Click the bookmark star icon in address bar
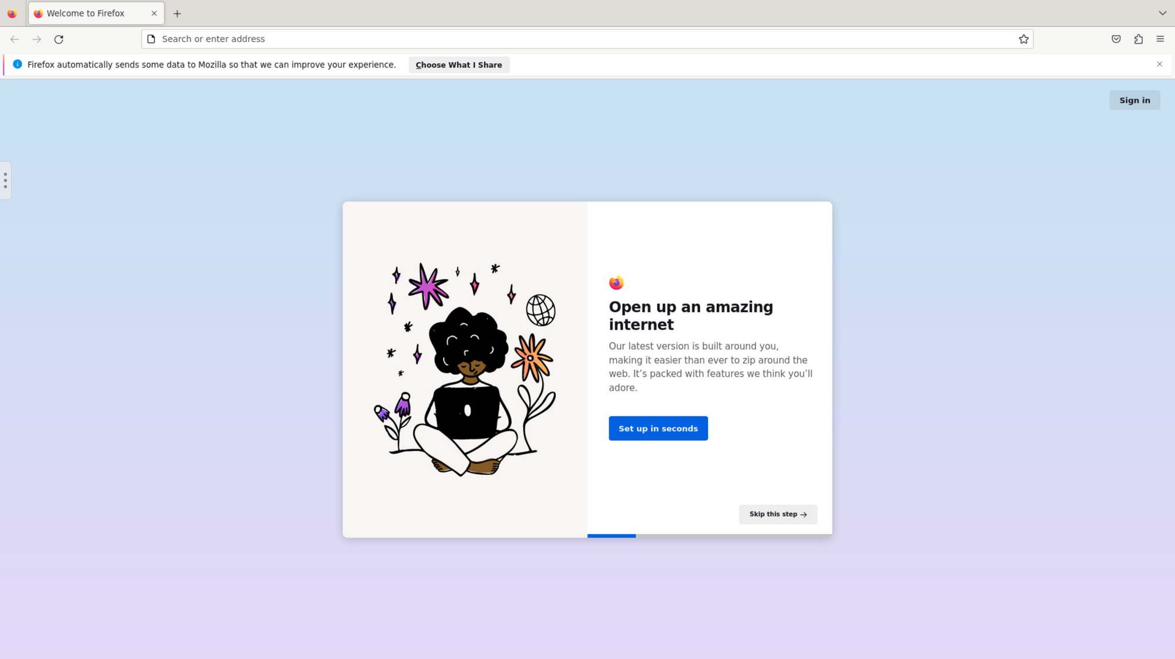 click(x=1023, y=39)
